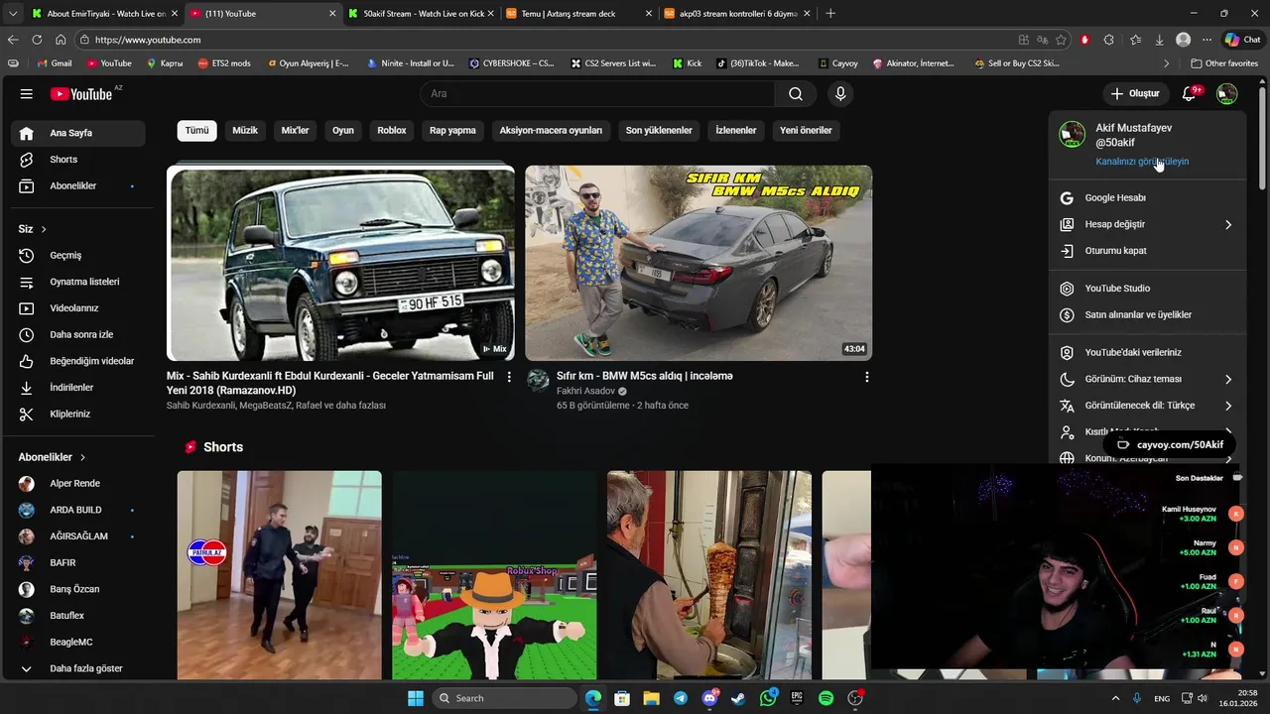Open the YouTube hamburger guide menu

pos(27,93)
